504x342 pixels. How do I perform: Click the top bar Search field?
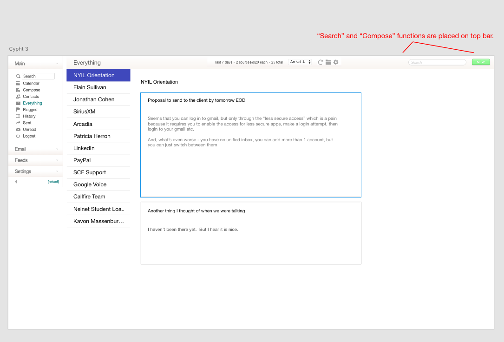click(x=437, y=62)
